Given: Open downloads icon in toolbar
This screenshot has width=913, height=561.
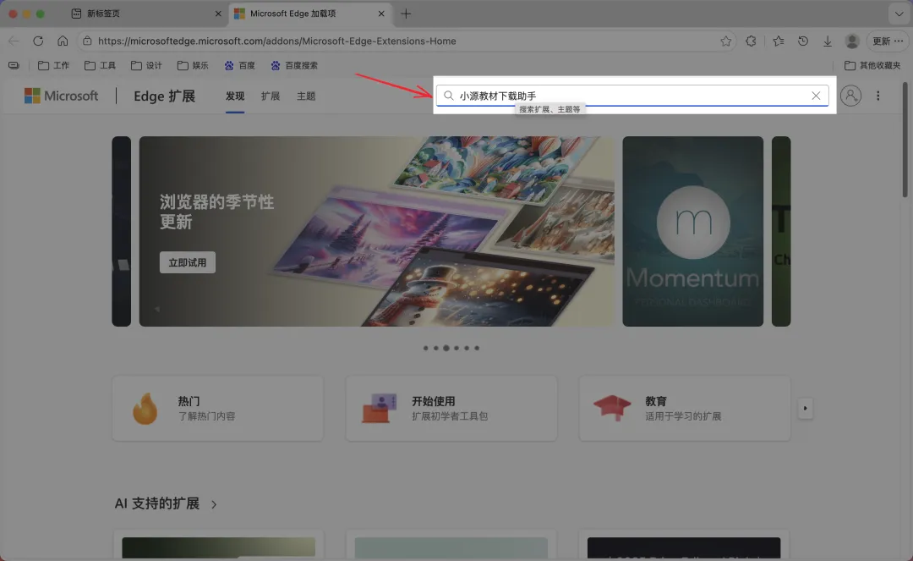Looking at the screenshot, I should coord(828,41).
